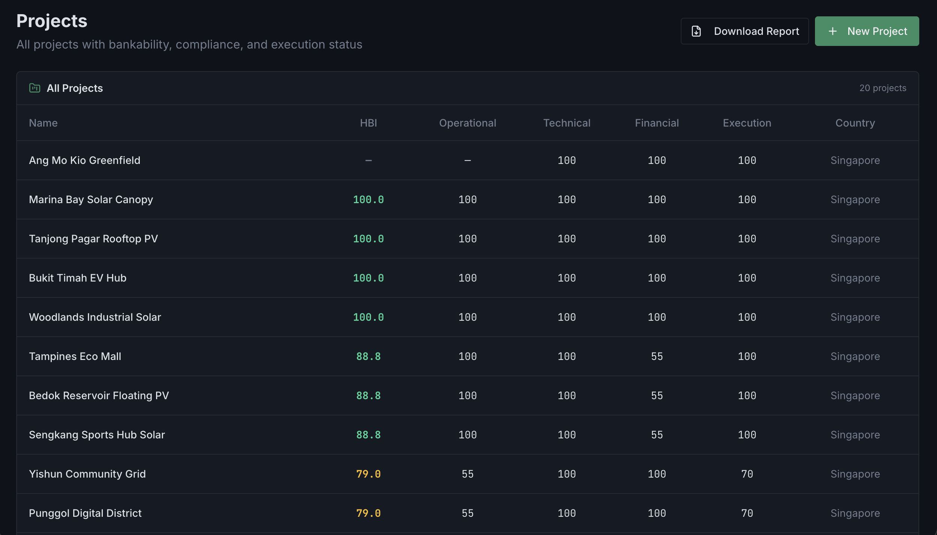The height and width of the screenshot is (535, 937).
Task: Open the Ang Mo Kio Greenfield project
Action: (x=467, y=160)
